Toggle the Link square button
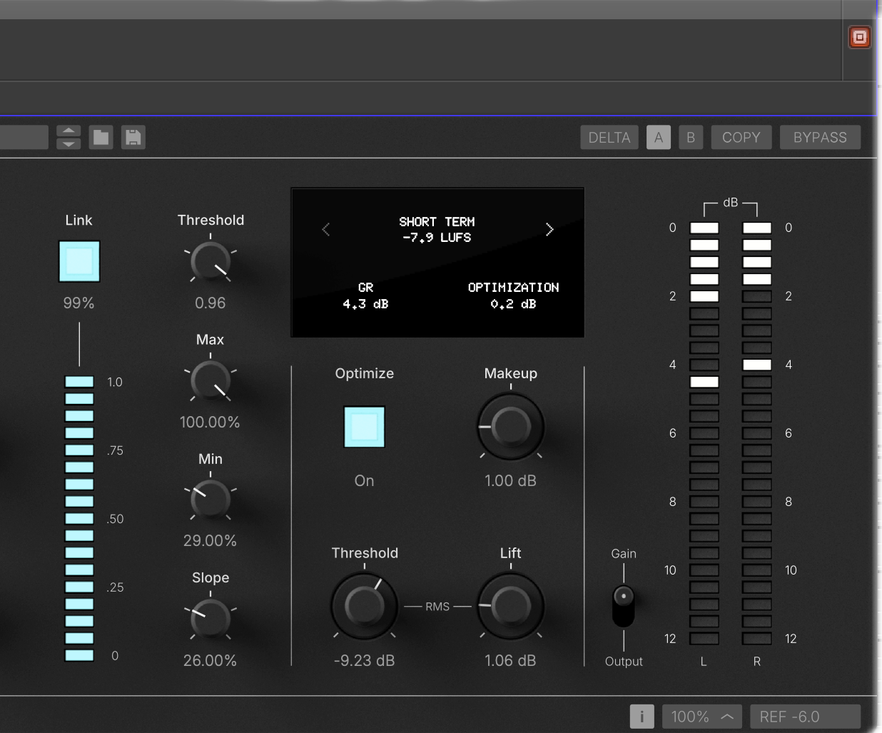The image size is (882, 733). click(79, 261)
